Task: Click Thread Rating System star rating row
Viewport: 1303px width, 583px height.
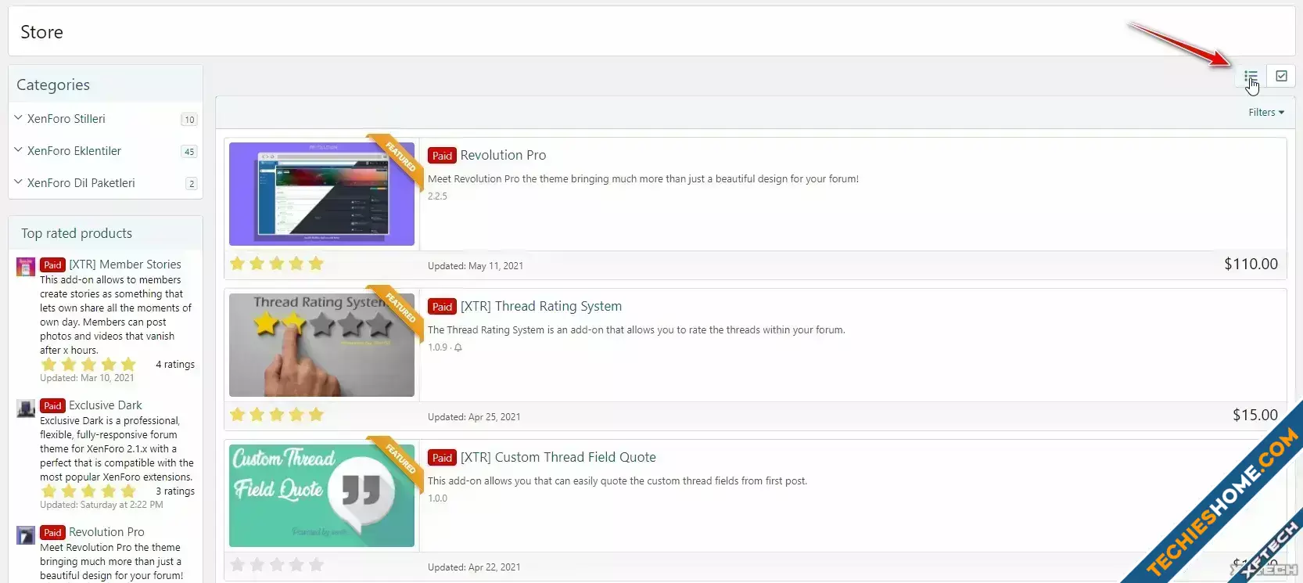Action: pos(277,415)
